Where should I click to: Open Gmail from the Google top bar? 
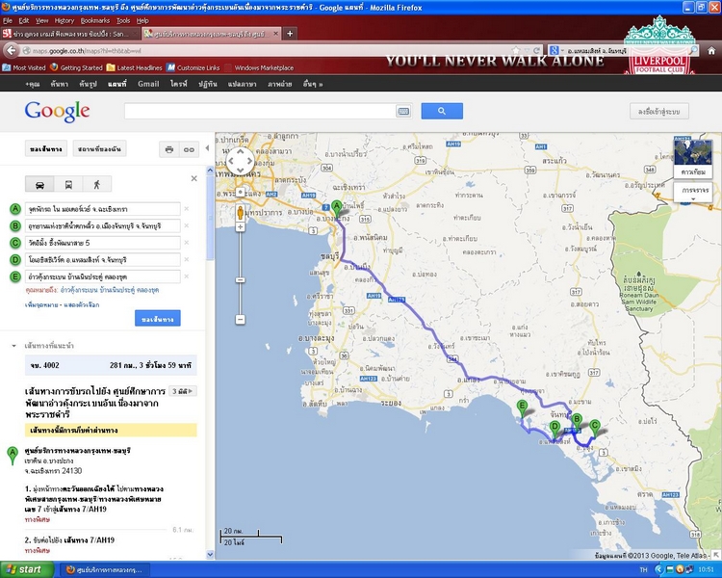click(x=148, y=84)
